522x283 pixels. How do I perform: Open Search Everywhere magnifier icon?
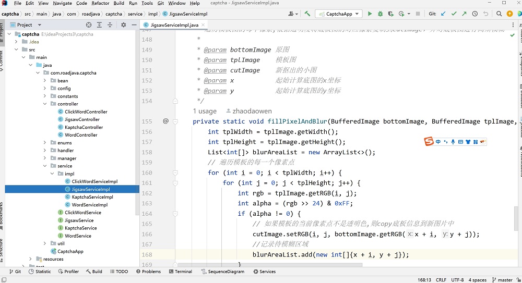[x=499, y=14]
